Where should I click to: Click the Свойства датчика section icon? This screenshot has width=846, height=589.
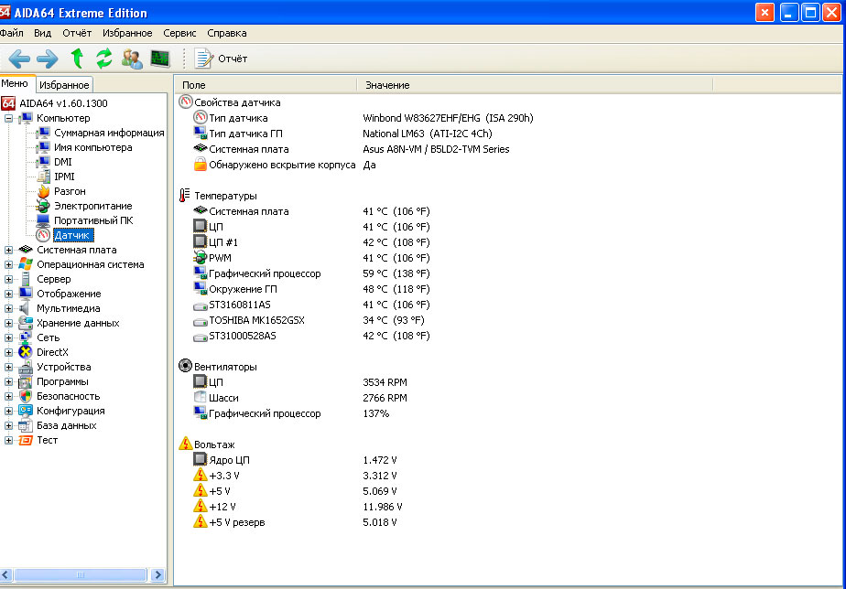(x=186, y=102)
